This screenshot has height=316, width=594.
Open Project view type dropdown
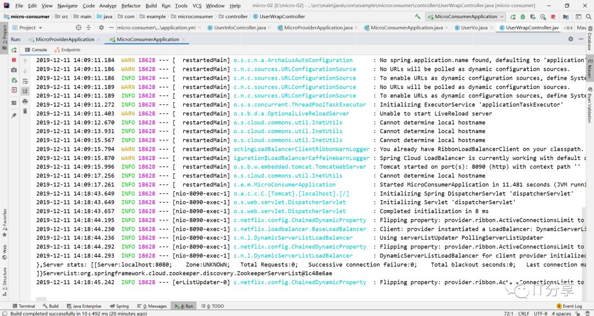[28, 27]
